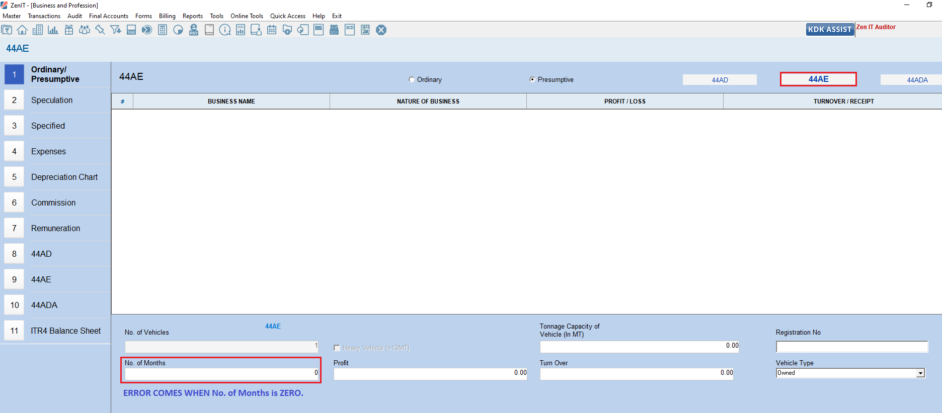Open the Master menu

click(x=12, y=16)
